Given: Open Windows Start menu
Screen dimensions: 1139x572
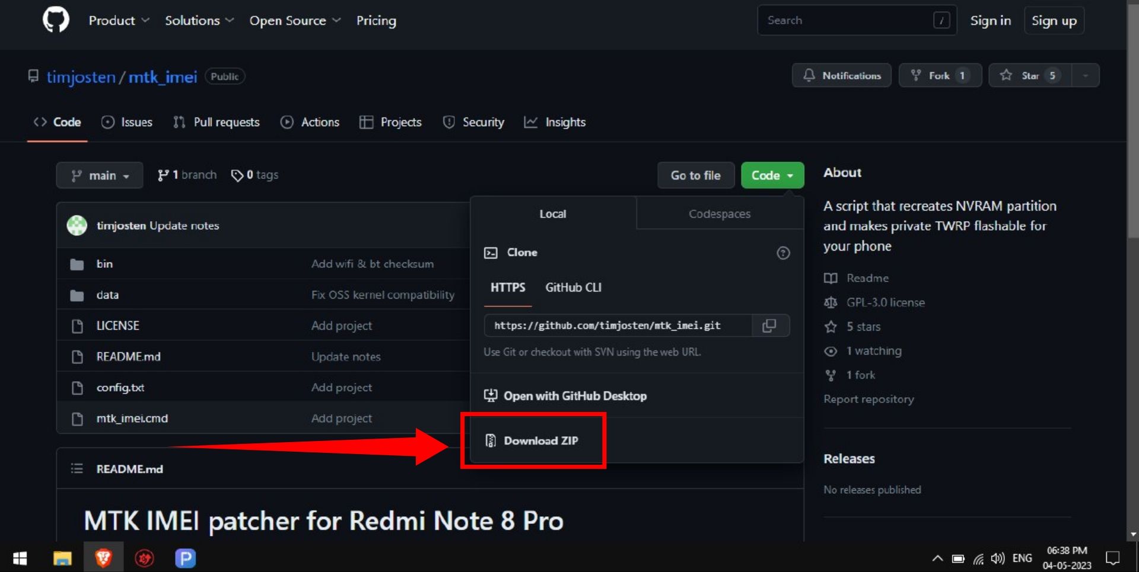Looking at the screenshot, I should click(x=20, y=558).
